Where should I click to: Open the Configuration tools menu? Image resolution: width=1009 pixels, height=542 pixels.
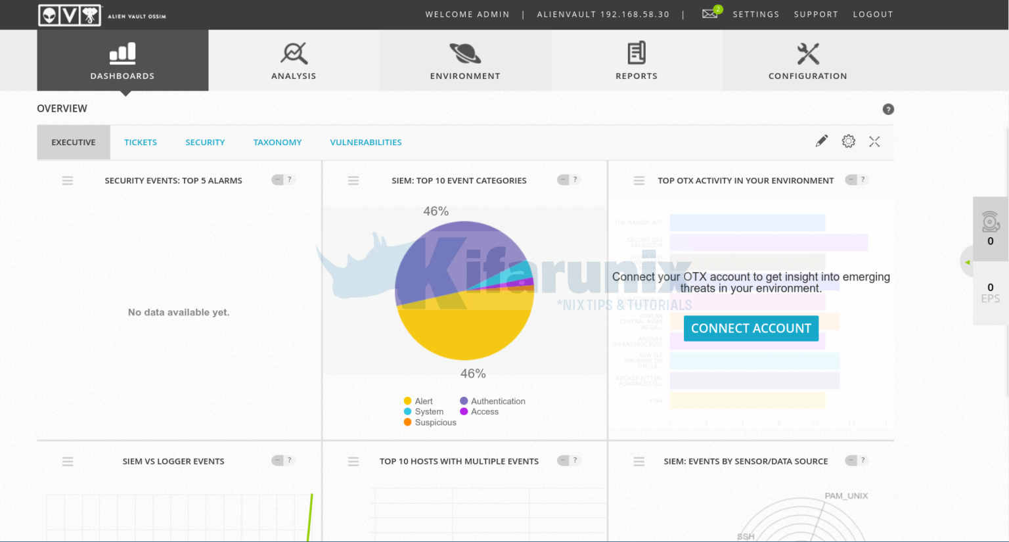[x=807, y=60]
